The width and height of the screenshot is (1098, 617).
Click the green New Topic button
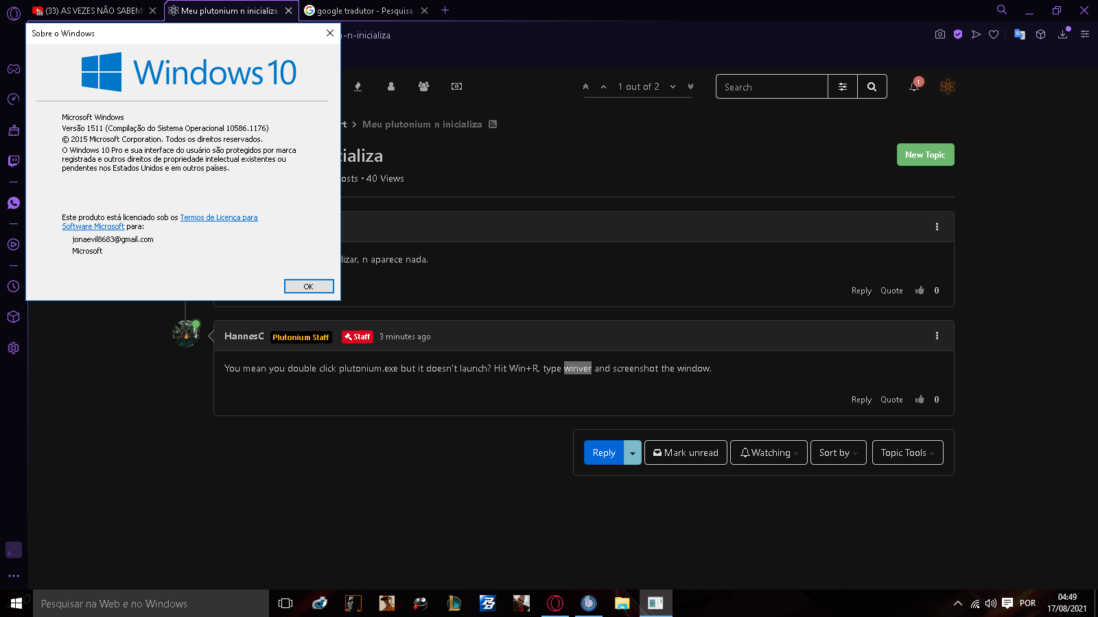tap(925, 154)
